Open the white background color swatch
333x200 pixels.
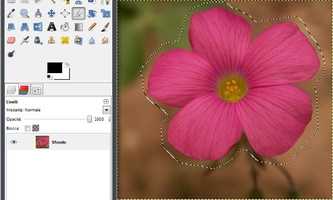click(66, 76)
